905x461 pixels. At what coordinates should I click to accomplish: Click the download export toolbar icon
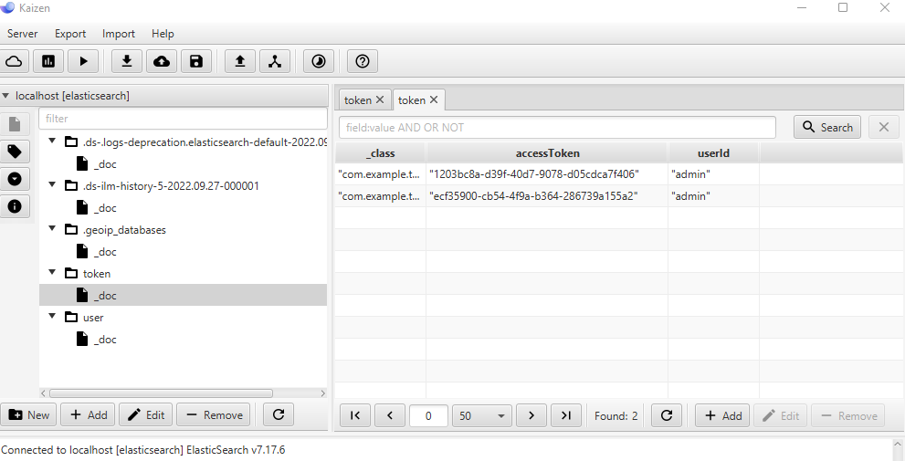pos(127,61)
